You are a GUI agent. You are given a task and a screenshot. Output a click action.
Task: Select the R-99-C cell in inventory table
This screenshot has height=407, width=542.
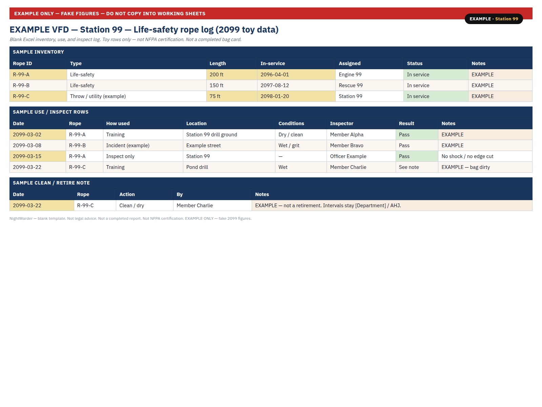[38, 96]
